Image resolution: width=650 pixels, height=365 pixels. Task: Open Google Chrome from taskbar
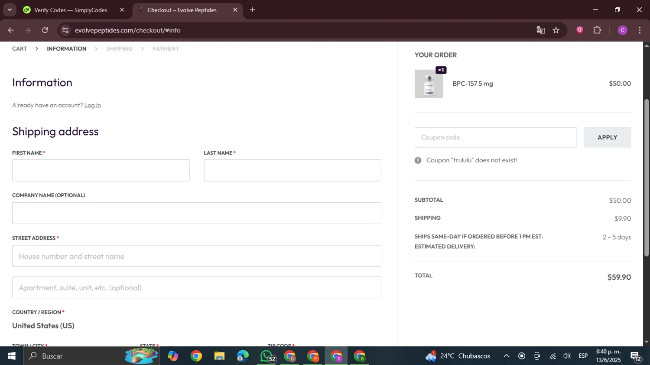coord(196,356)
